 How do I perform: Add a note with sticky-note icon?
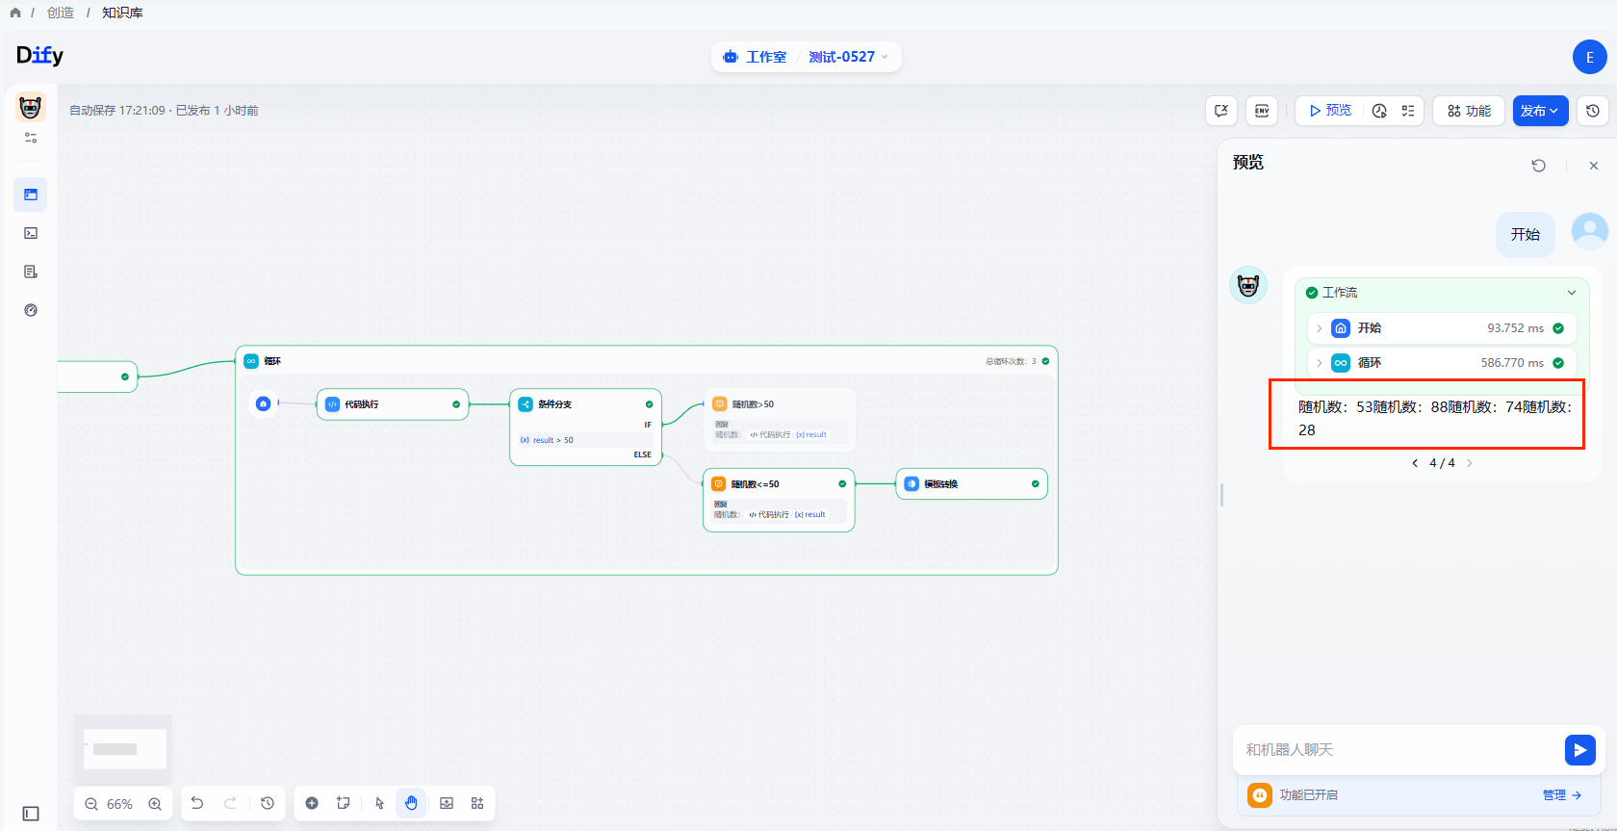(343, 803)
